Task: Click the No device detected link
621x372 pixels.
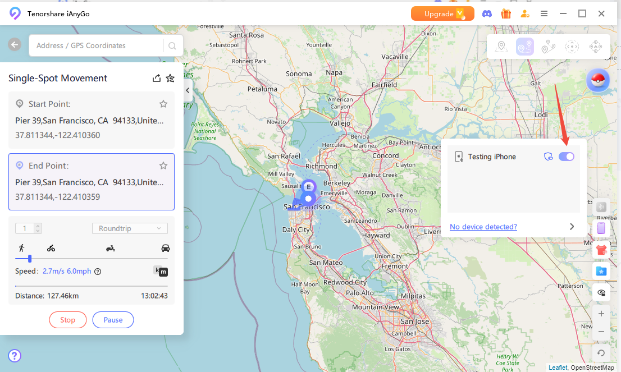Action: click(483, 227)
